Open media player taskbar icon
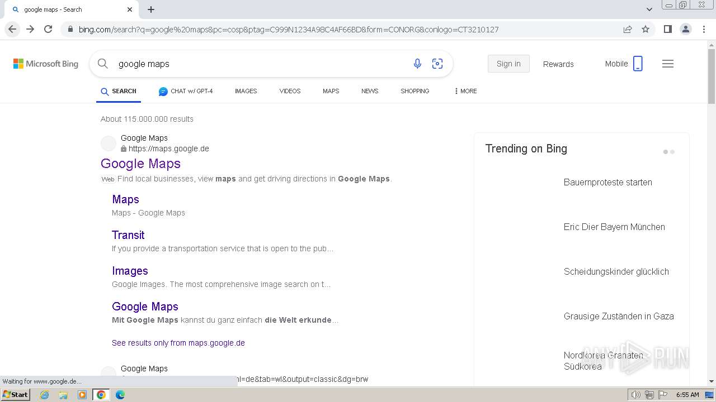 click(82, 395)
